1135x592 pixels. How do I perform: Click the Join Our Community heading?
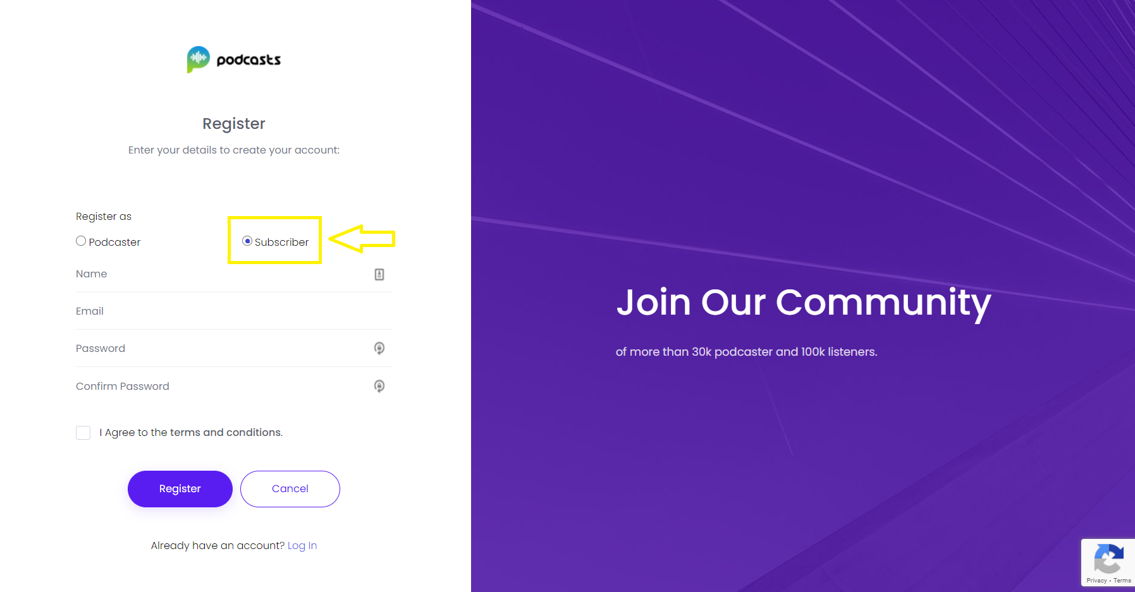[x=804, y=303]
